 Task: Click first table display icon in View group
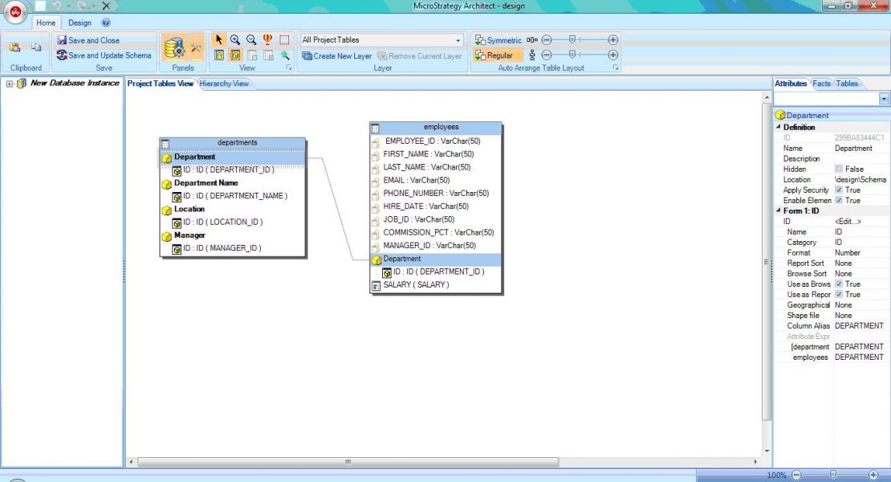click(x=219, y=55)
